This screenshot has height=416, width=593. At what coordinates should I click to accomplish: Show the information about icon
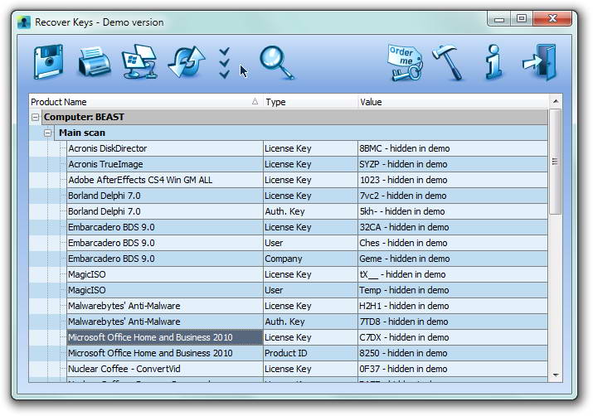tap(493, 62)
